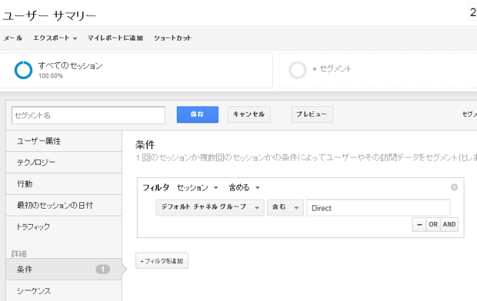The height and width of the screenshot is (301, 477).
Task: Open the エクスポート menu
Action: point(55,38)
